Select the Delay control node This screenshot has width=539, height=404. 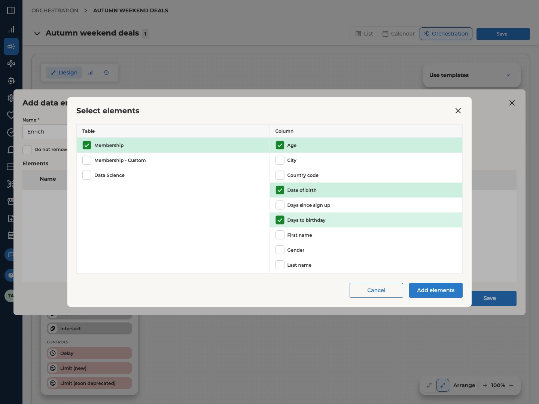point(89,353)
